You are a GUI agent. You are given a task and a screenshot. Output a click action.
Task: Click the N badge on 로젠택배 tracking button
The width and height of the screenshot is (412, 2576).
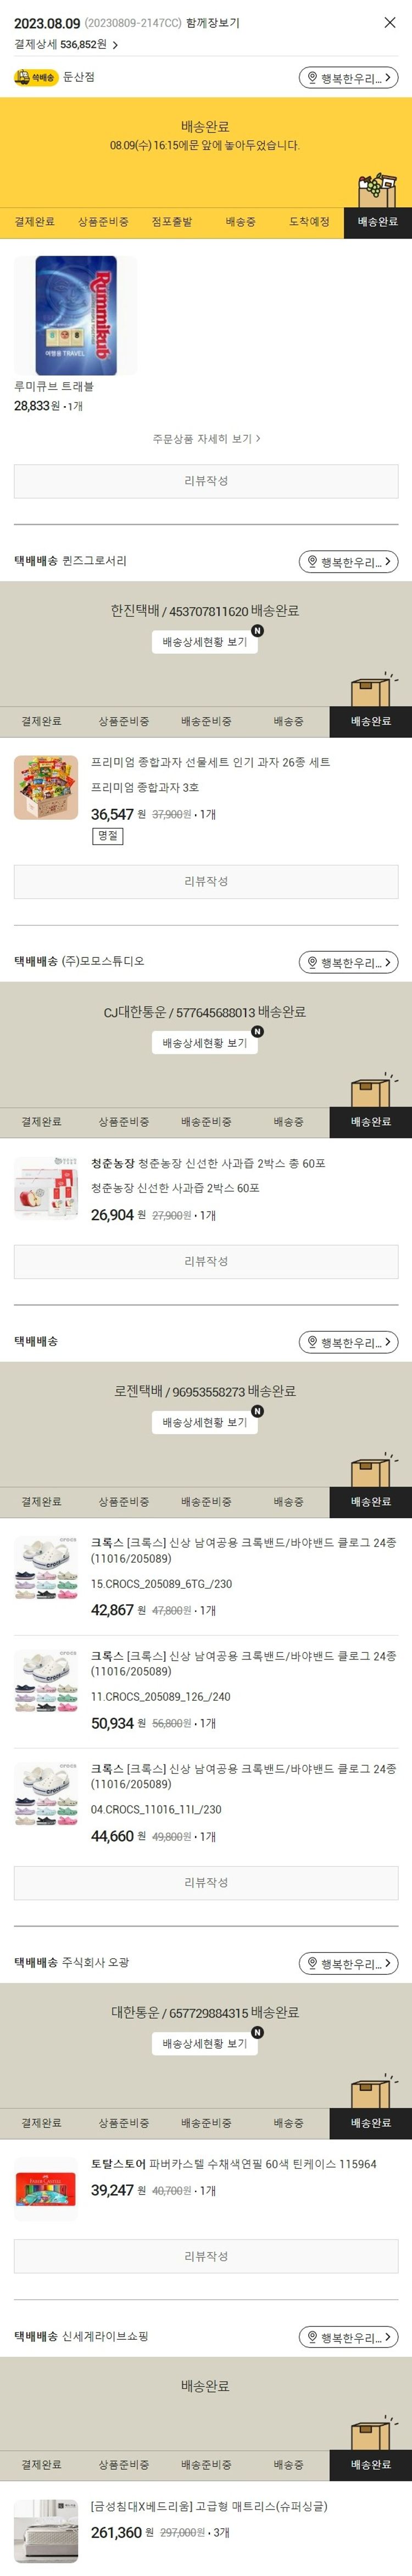257,1411
